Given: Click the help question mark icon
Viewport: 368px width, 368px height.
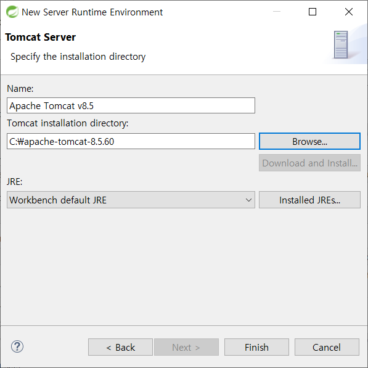Looking at the screenshot, I should click(x=17, y=346).
